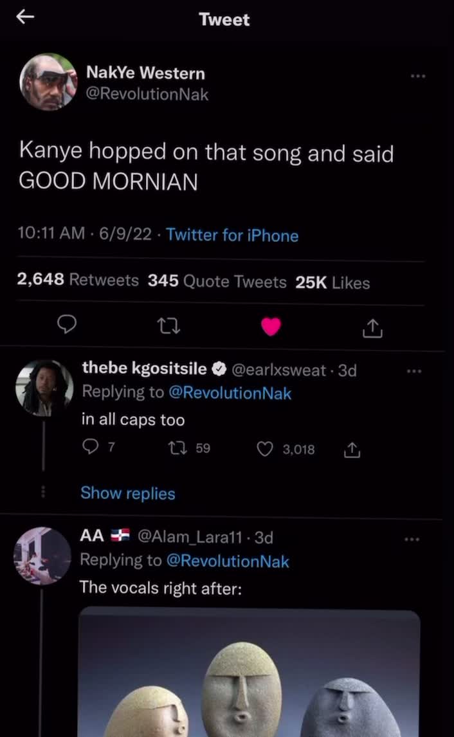Open more options on Alam_Lara11's reply
The image size is (454, 737).
pyautogui.click(x=412, y=538)
